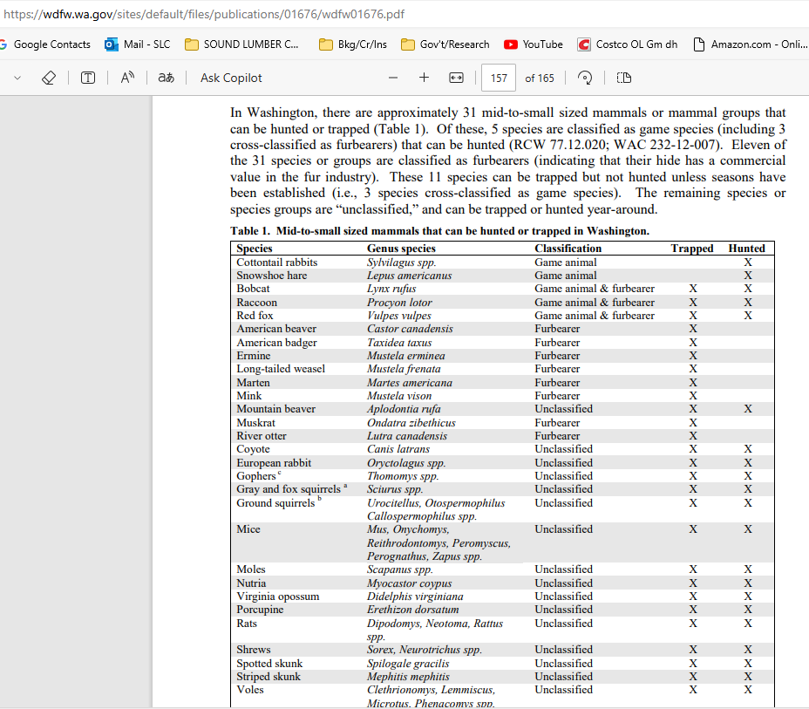Click the 'River otter' species cell
The height and width of the screenshot is (709, 809).
pos(261,435)
